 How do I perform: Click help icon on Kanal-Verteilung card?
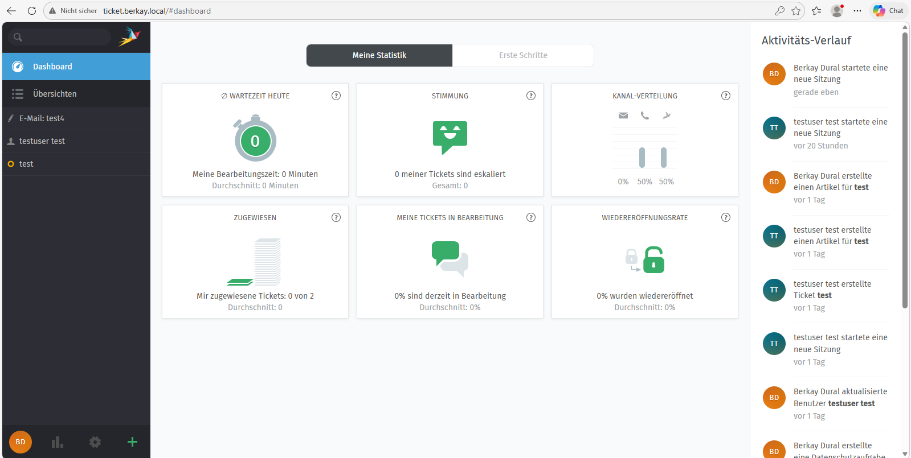coord(726,96)
